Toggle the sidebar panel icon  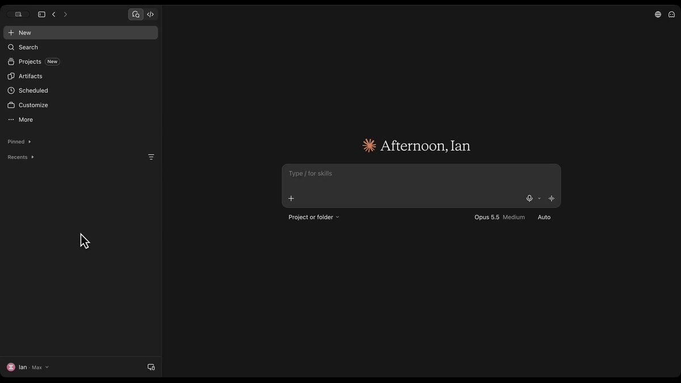pos(41,14)
